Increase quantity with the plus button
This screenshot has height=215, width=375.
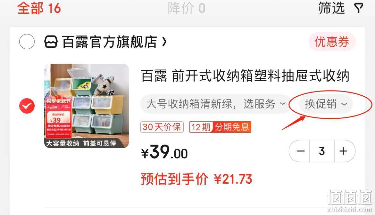pyautogui.click(x=344, y=151)
